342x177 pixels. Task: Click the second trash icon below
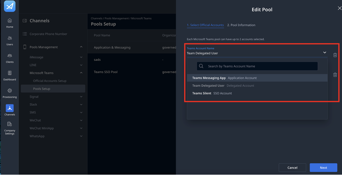(x=335, y=75)
